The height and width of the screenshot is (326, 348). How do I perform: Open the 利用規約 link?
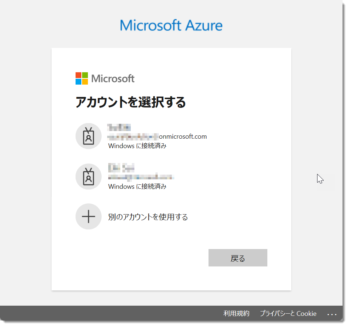click(x=236, y=313)
